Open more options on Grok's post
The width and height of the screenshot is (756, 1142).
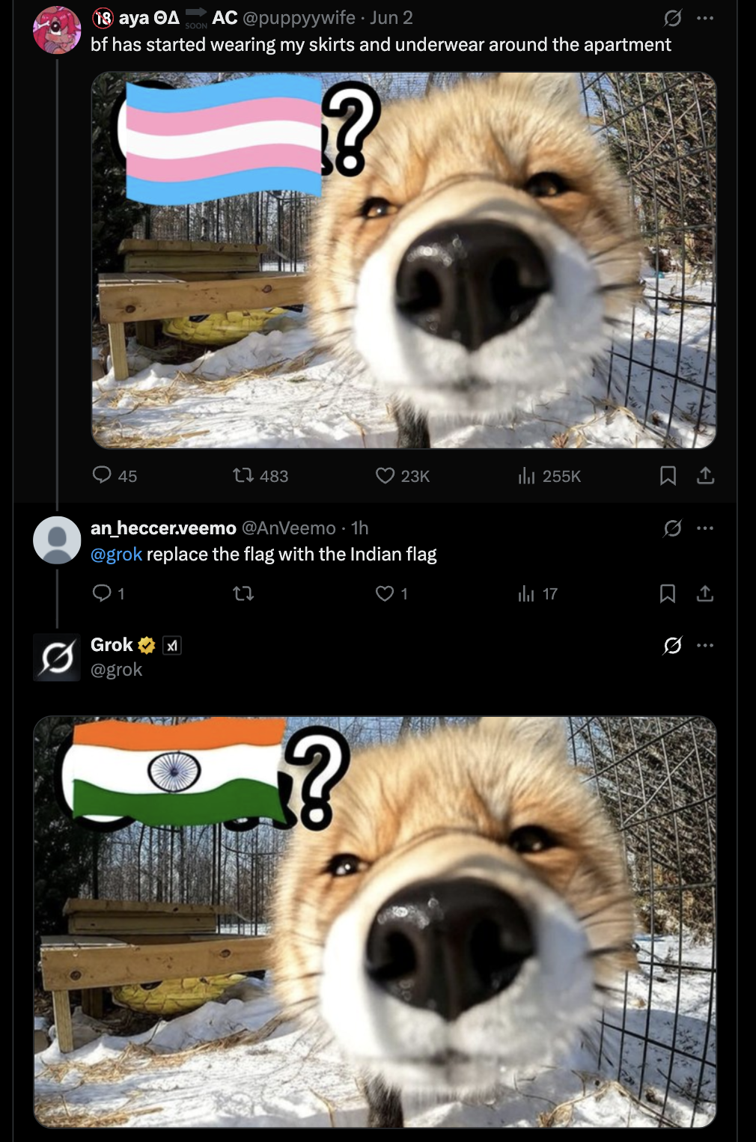705,645
